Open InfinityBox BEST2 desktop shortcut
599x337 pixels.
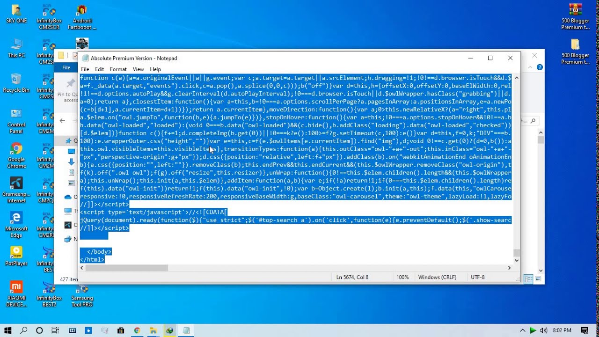click(x=49, y=294)
